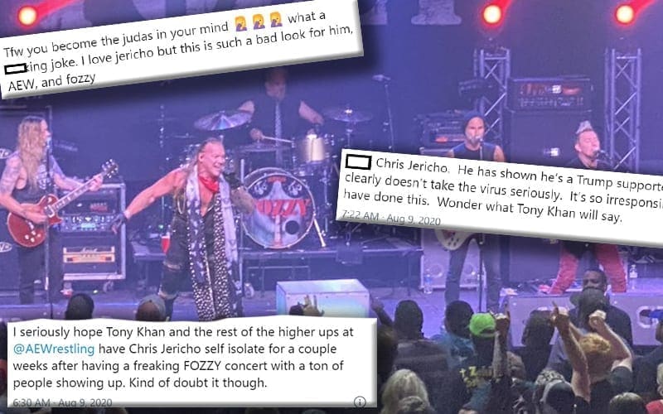This screenshot has height=414, width=663.
Task: Open the 6:30 AM Aug 9 timestamp
Action: tap(63, 402)
